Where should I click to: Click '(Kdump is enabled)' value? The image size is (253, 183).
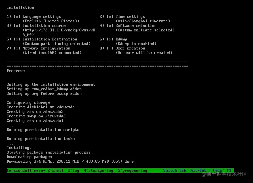136,44
